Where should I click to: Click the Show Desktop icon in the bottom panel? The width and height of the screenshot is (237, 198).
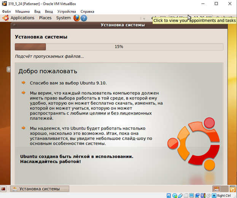3,189
